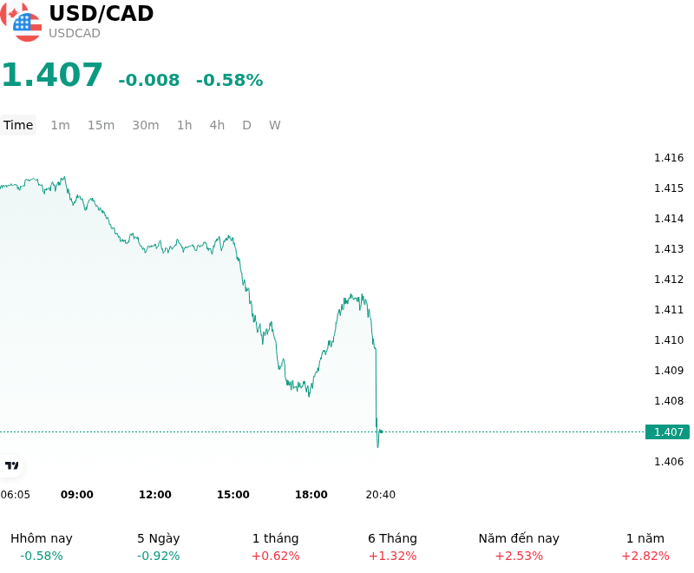Image resolution: width=694 pixels, height=573 pixels.
Task: Open the USD/CAD symbol title
Action: click(x=101, y=13)
